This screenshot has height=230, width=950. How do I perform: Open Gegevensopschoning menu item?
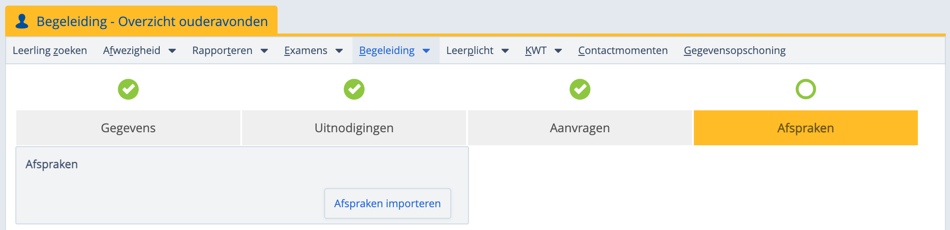(734, 50)
